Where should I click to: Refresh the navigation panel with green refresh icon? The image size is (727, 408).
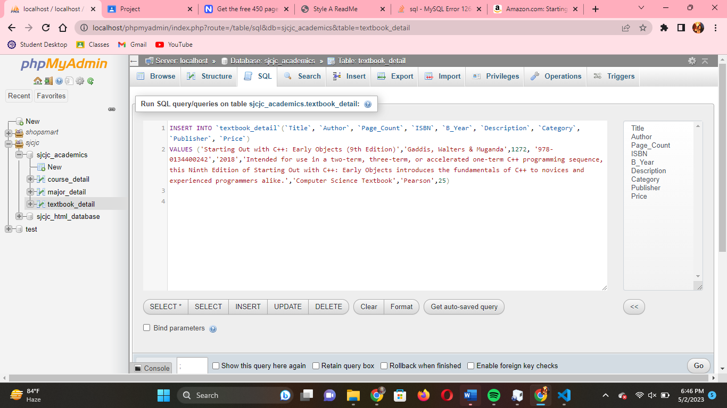(90, 81)
